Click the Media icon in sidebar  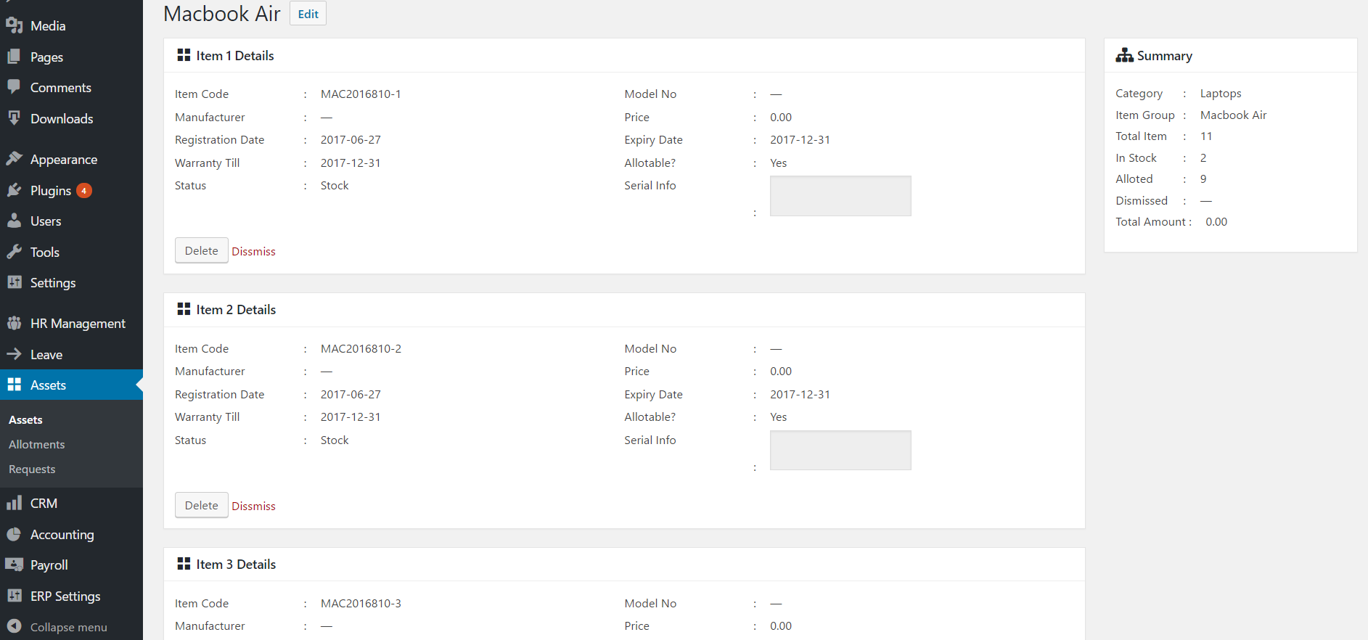coord(14,25)
